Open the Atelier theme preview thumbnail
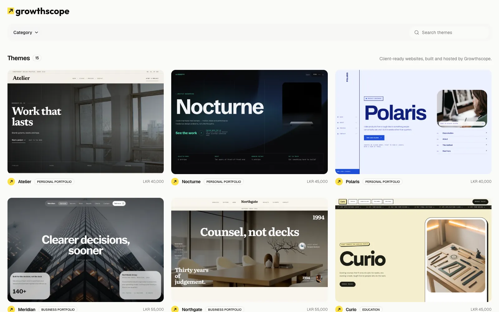Viewport: 499px width, 312px height. 85,122
